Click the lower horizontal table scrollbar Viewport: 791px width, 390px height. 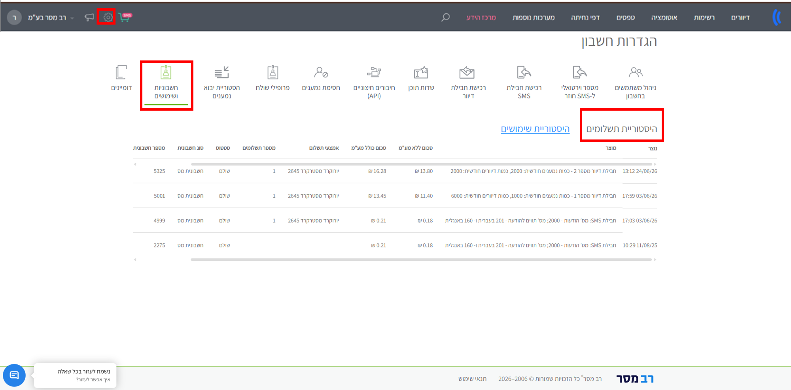(421, 260)
